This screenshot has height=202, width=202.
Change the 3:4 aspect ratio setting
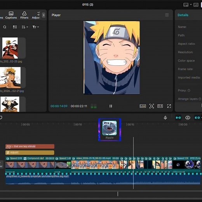pos(160,106)
